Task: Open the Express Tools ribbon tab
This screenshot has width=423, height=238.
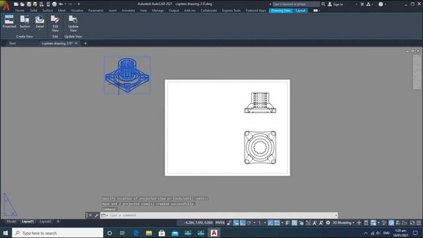Action: tap(231, 11)
